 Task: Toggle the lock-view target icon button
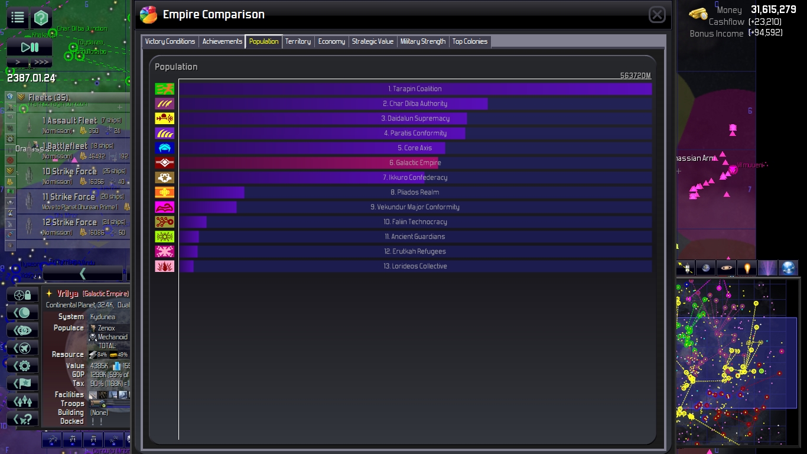click(x=23, y=294)
